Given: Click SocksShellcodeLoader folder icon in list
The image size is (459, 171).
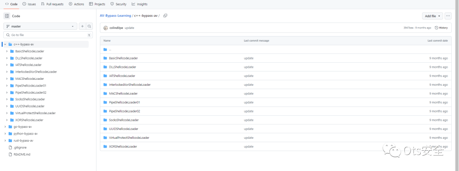Looking at the screenshot, I should tap(105, 120).
